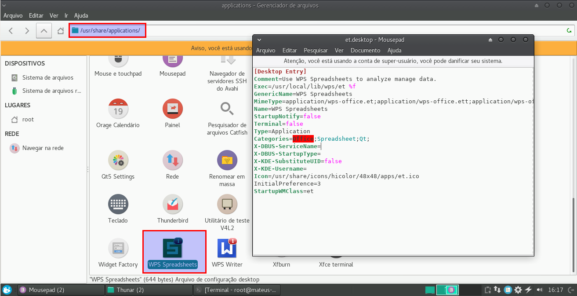Open network connections tray icon

tap(497, 290)
